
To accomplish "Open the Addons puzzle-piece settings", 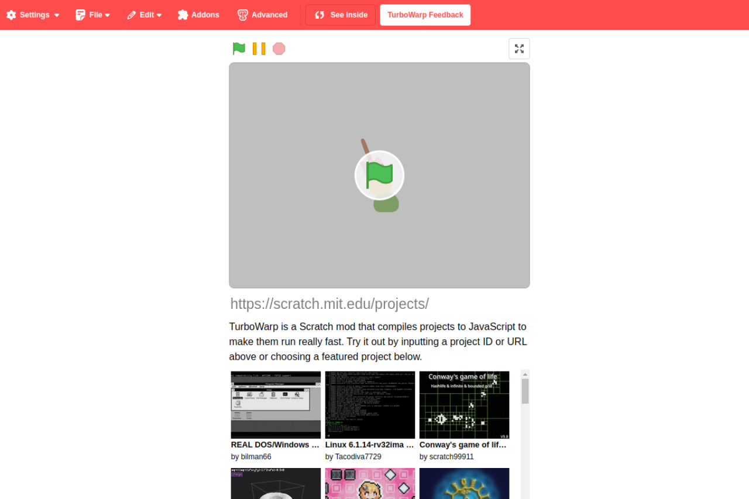I will coord(198,15).
